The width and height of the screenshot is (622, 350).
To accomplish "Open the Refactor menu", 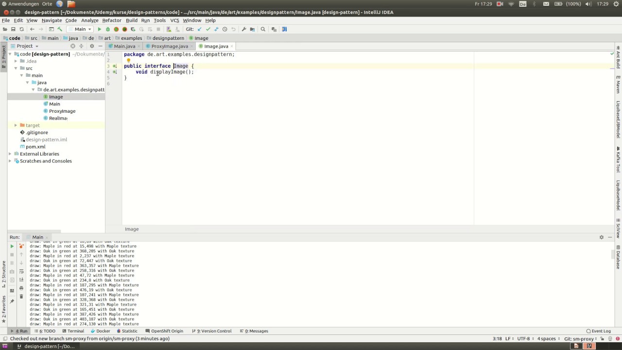I will 111,20.
